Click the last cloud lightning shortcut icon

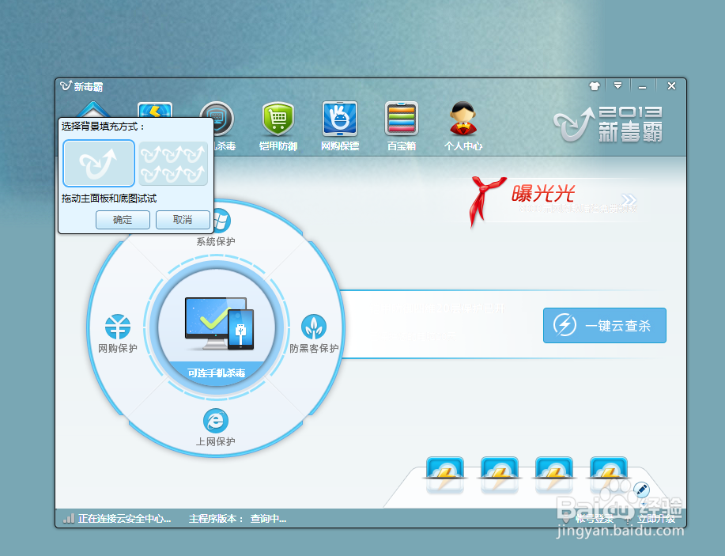[x=609, y=474]
